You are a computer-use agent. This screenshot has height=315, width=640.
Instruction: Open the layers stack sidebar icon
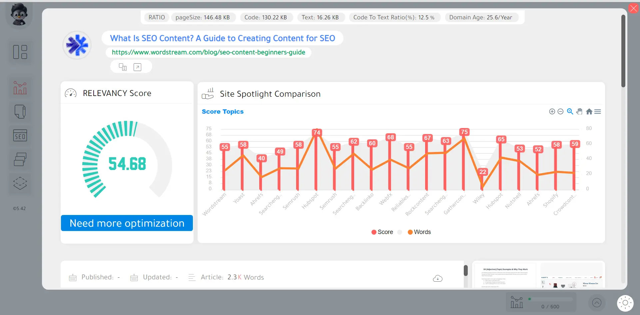20,183
